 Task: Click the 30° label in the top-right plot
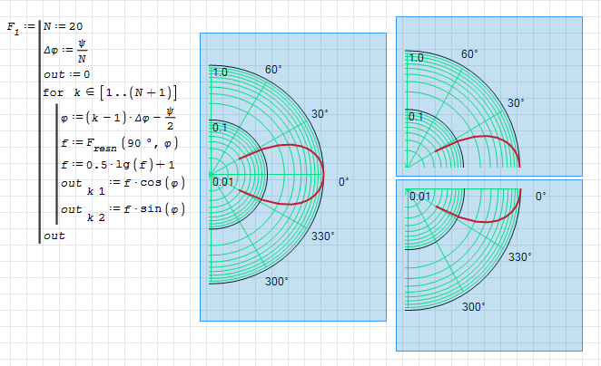tap(516, 102)
